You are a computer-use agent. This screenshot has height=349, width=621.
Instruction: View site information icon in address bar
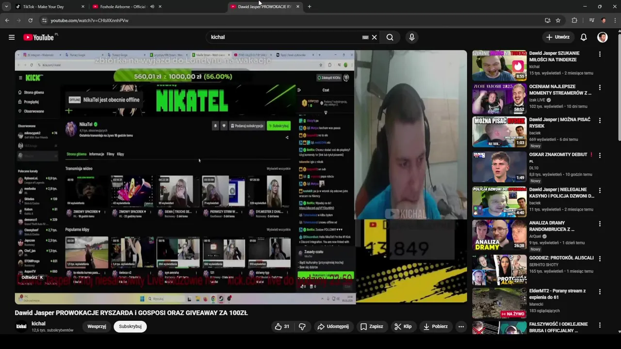click(x=44, y=20)
